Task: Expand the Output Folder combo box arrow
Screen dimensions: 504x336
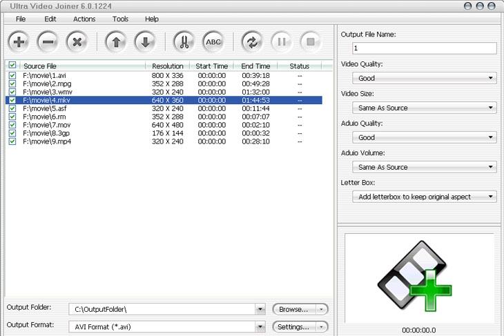Action: tap(260, 309)
